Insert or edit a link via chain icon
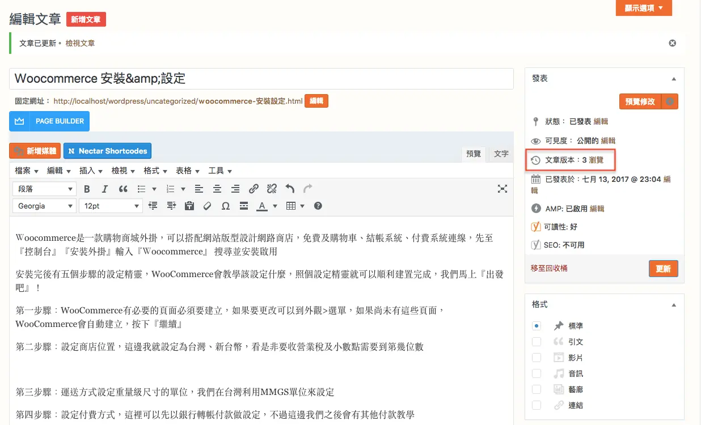The height and width of the screenshot is (425, 701). [x=254, y=189]
